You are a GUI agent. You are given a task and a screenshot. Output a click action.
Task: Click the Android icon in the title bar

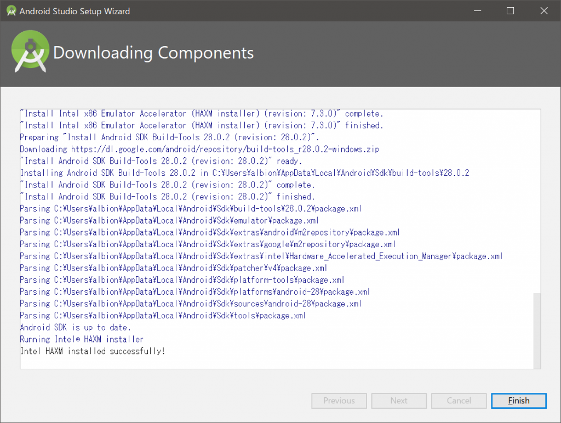coord(11,10)
